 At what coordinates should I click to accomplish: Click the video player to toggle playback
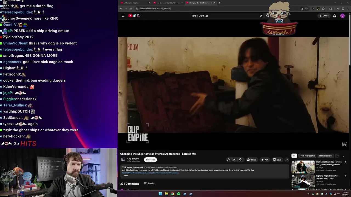click(233, 85)
